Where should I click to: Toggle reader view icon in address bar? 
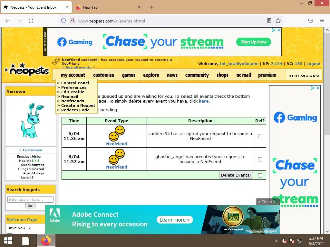click(269, 21)
